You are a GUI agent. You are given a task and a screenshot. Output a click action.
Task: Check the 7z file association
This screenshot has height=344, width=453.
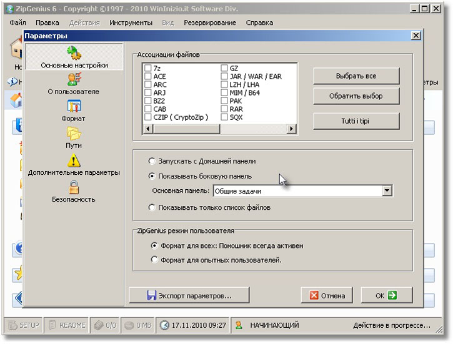[x=148, y=68]
